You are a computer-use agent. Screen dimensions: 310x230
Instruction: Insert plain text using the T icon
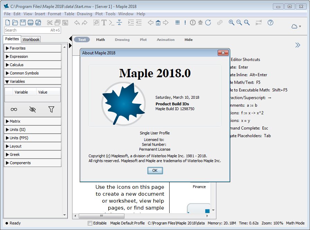click(x=104, y=23)
